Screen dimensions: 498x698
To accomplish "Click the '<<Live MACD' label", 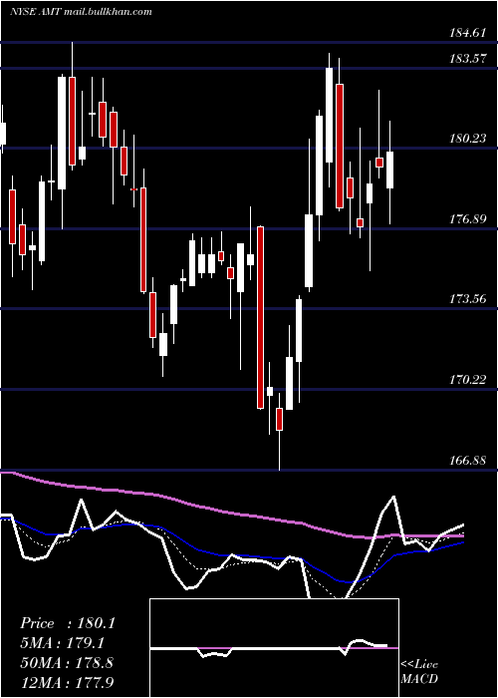I will coord(419,672).
